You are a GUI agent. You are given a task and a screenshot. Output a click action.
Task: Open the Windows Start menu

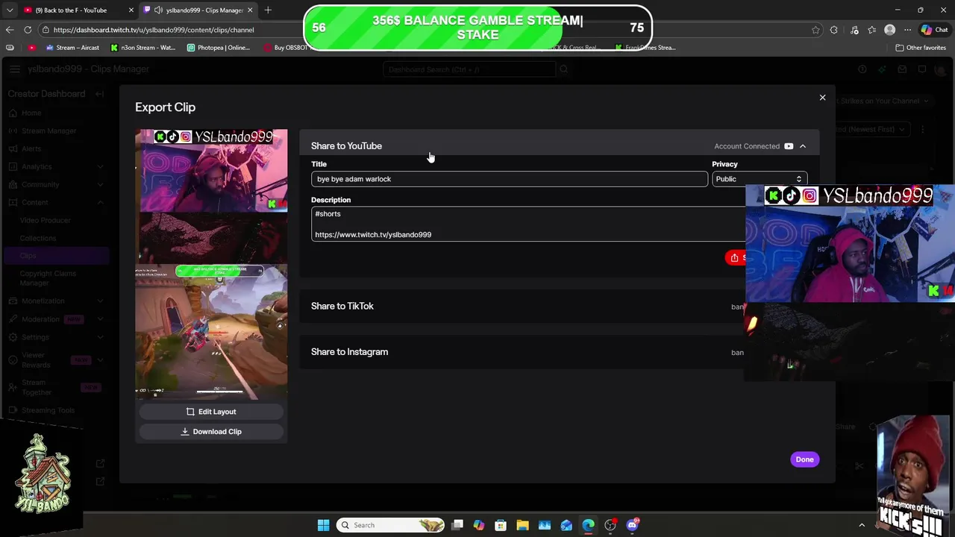(x=323, y=525)
